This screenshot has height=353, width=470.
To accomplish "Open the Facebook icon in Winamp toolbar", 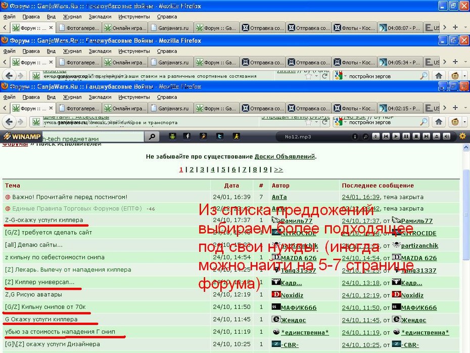I will coord(187,137).
